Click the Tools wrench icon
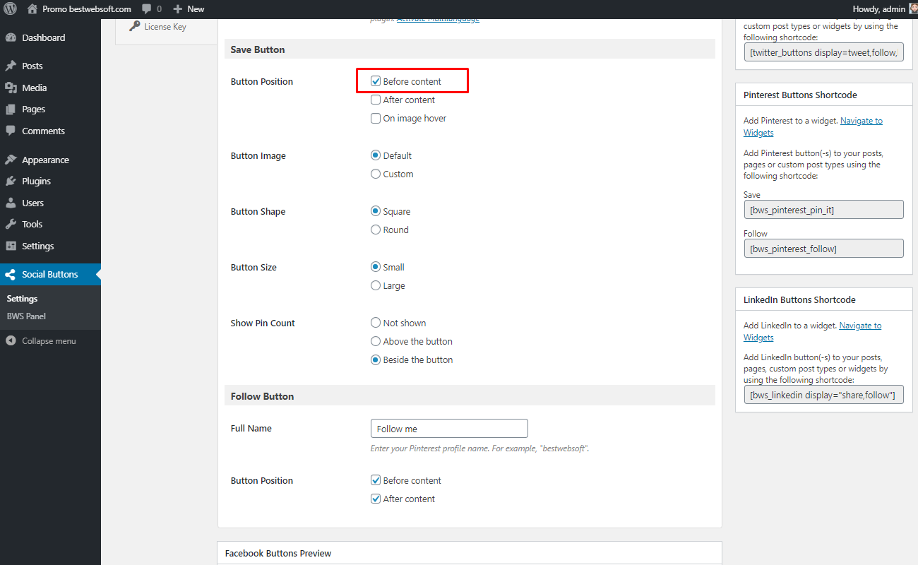918x565 pixels. pos(11,224)
